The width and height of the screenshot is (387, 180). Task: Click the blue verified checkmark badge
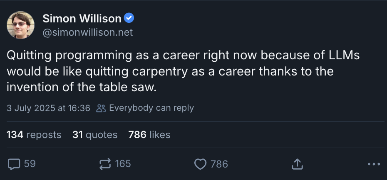click(129, 19)
